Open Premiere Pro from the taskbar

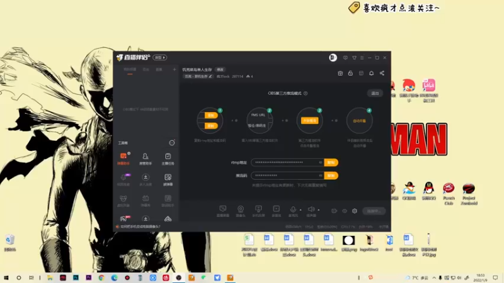[x=89, y=277]
